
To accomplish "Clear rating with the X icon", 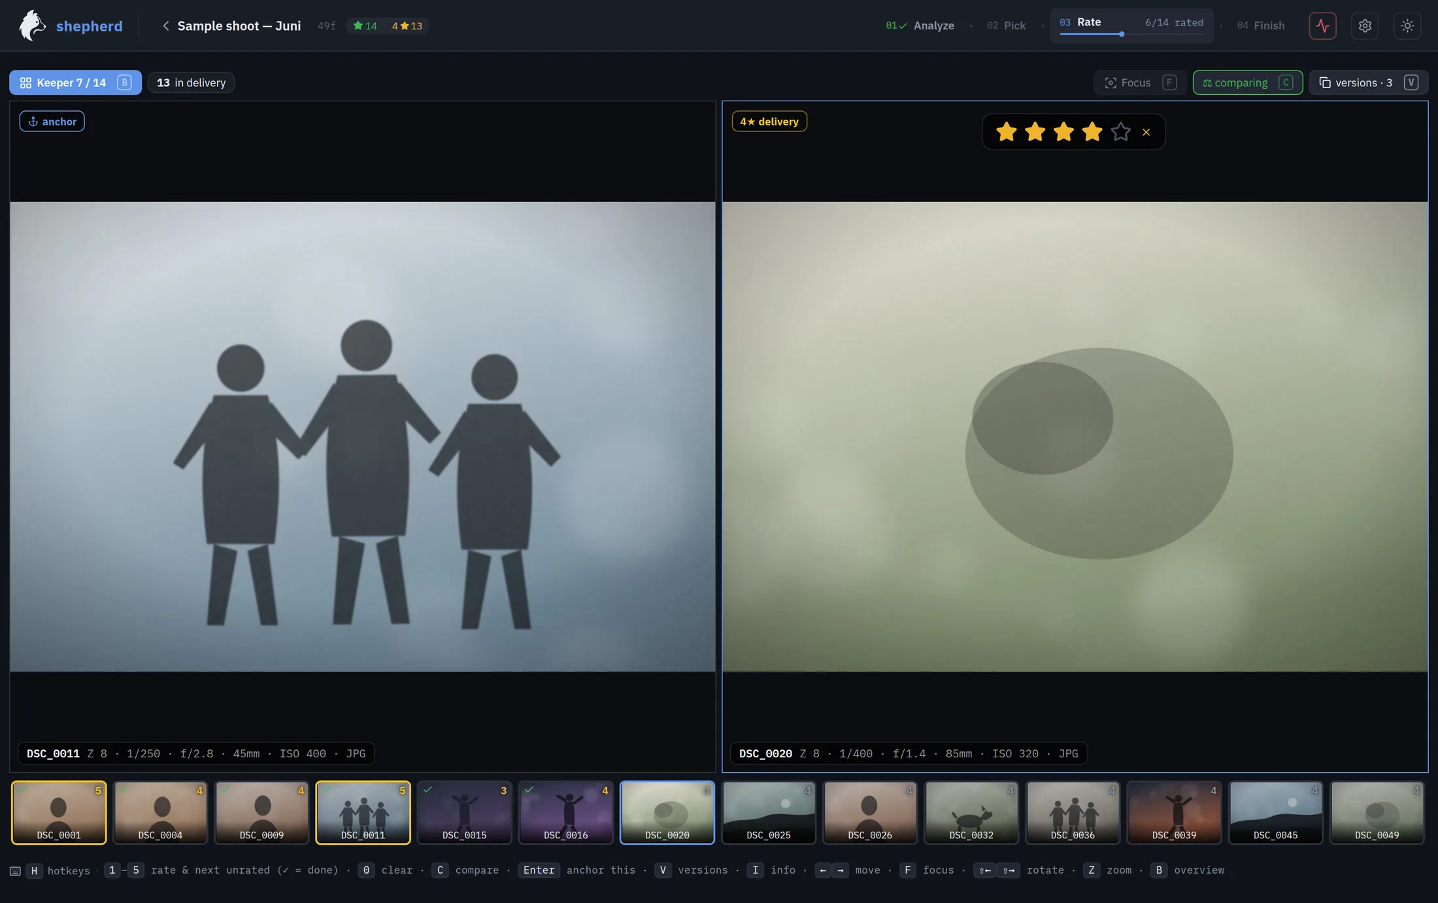I will 1146,132.
